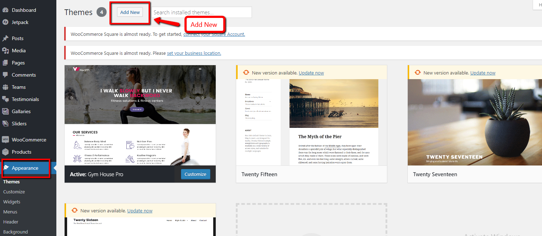Viewport: 542px width, 236px height.
Task: Click the WooCommerce logo icon in sidebar
Action: click(x=5, y=140)
